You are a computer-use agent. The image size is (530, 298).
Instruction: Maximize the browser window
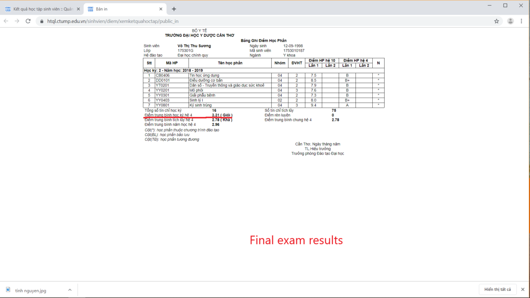click(x=505, y=5)
